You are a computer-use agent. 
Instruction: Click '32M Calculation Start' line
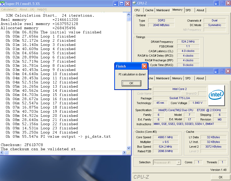50,15
